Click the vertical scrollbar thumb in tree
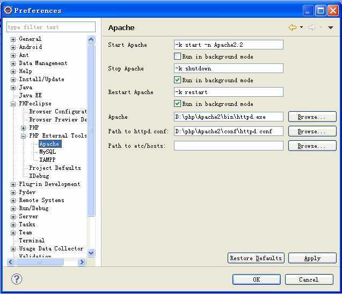The height and width of the screenshot is (294, 342). click(x=91, y=130)
